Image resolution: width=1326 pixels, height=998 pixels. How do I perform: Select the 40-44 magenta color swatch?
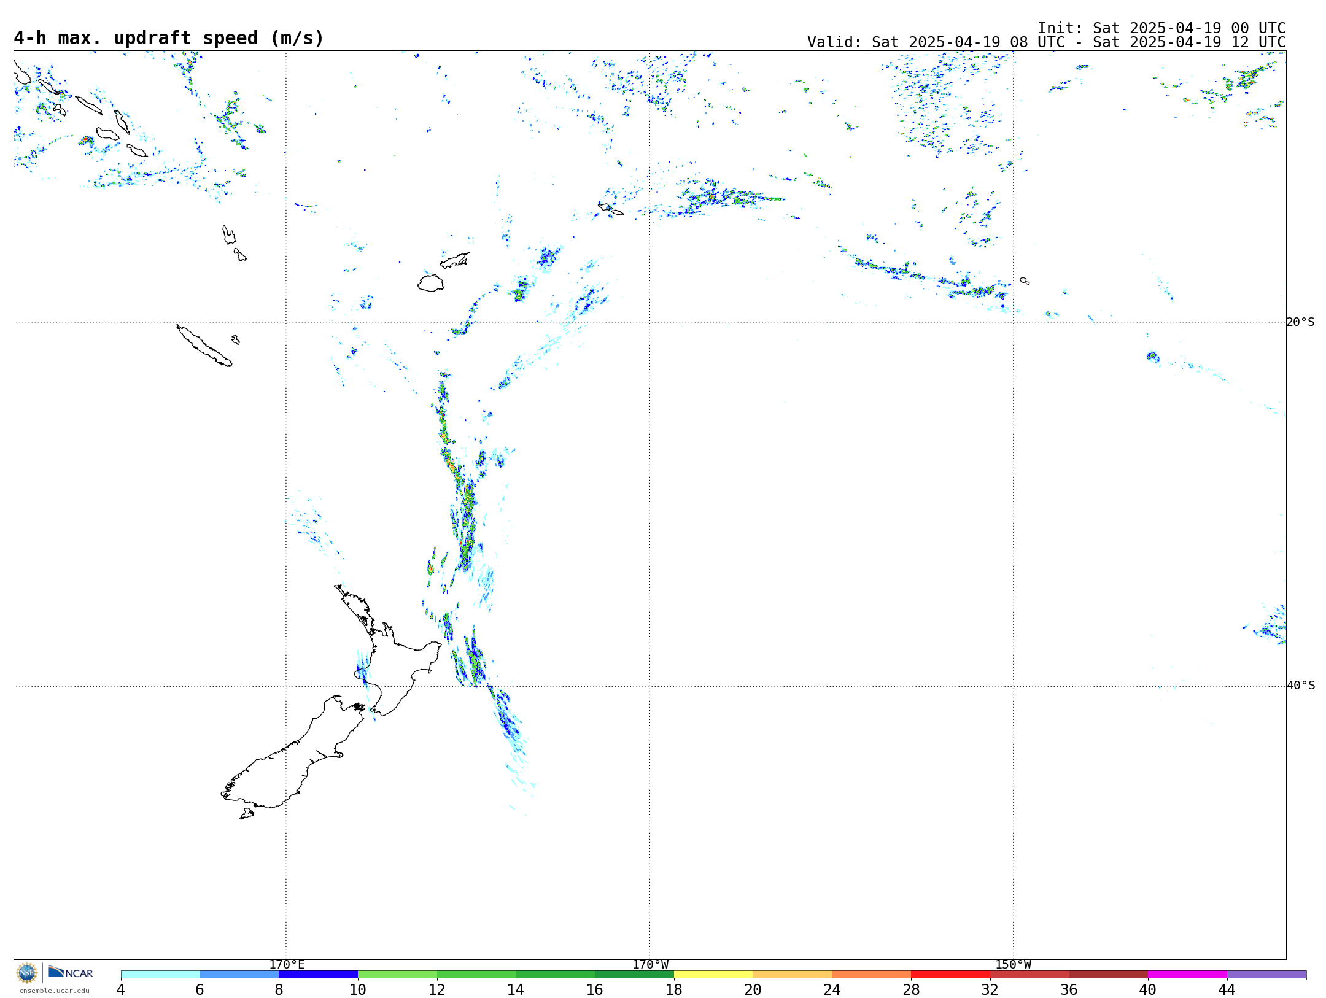[x=1187, y=974]
